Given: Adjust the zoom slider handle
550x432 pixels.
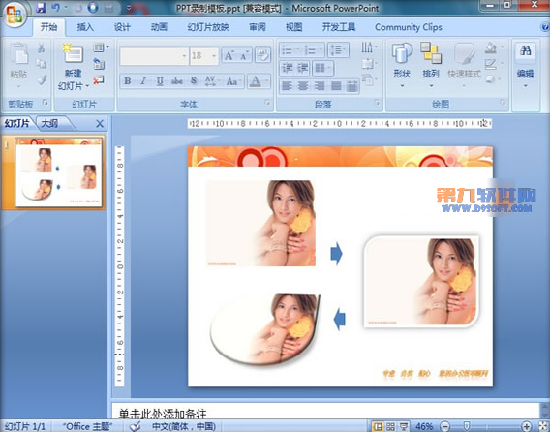Looking at the screenshot, I should coord(467,427).
